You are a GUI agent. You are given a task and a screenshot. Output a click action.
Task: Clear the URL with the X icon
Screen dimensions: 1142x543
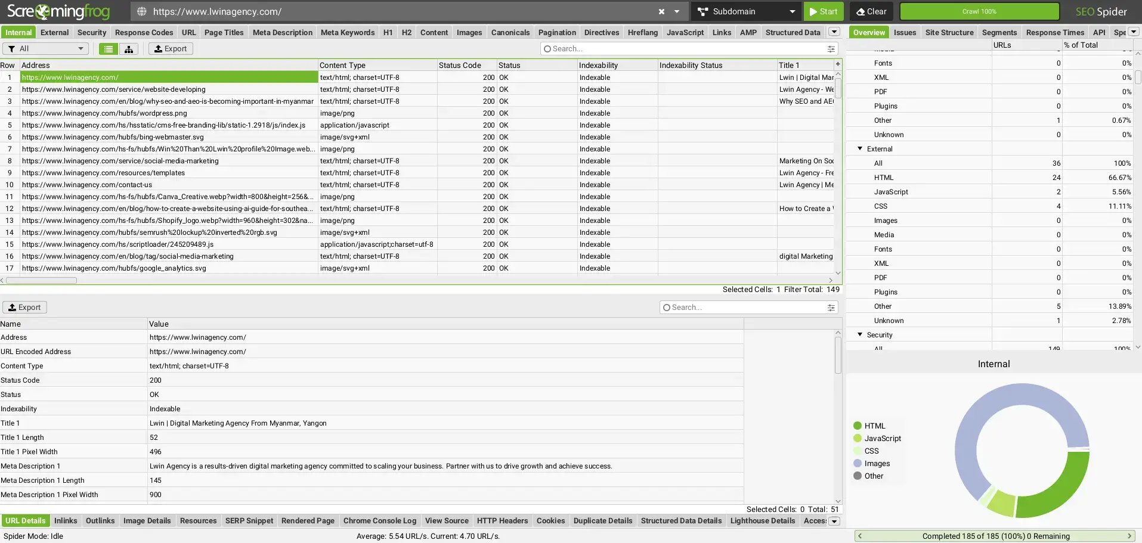click(x=661, y=11)
